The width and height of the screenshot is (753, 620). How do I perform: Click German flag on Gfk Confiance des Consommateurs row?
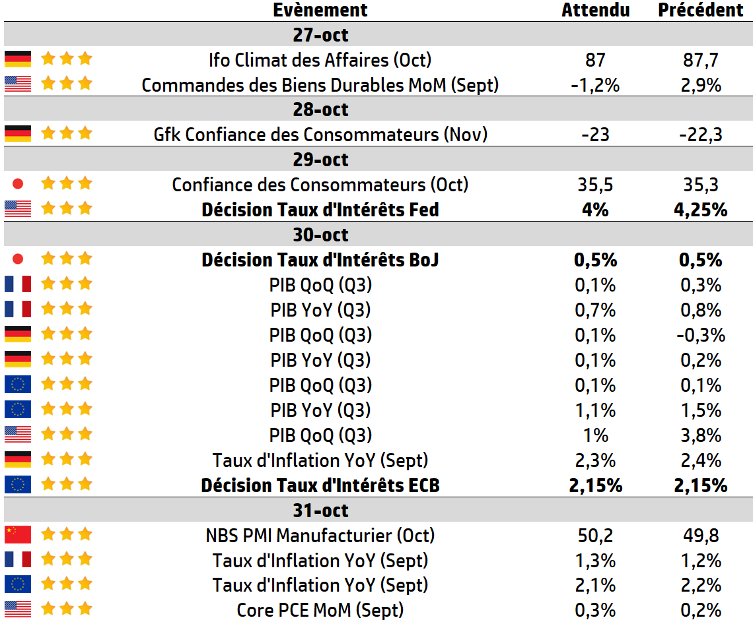coord(18,134)
